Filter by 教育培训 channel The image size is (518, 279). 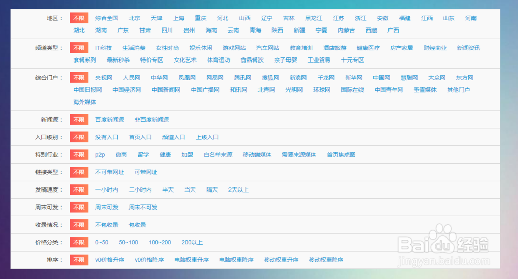pyautogui.click(x=301, y=48)
